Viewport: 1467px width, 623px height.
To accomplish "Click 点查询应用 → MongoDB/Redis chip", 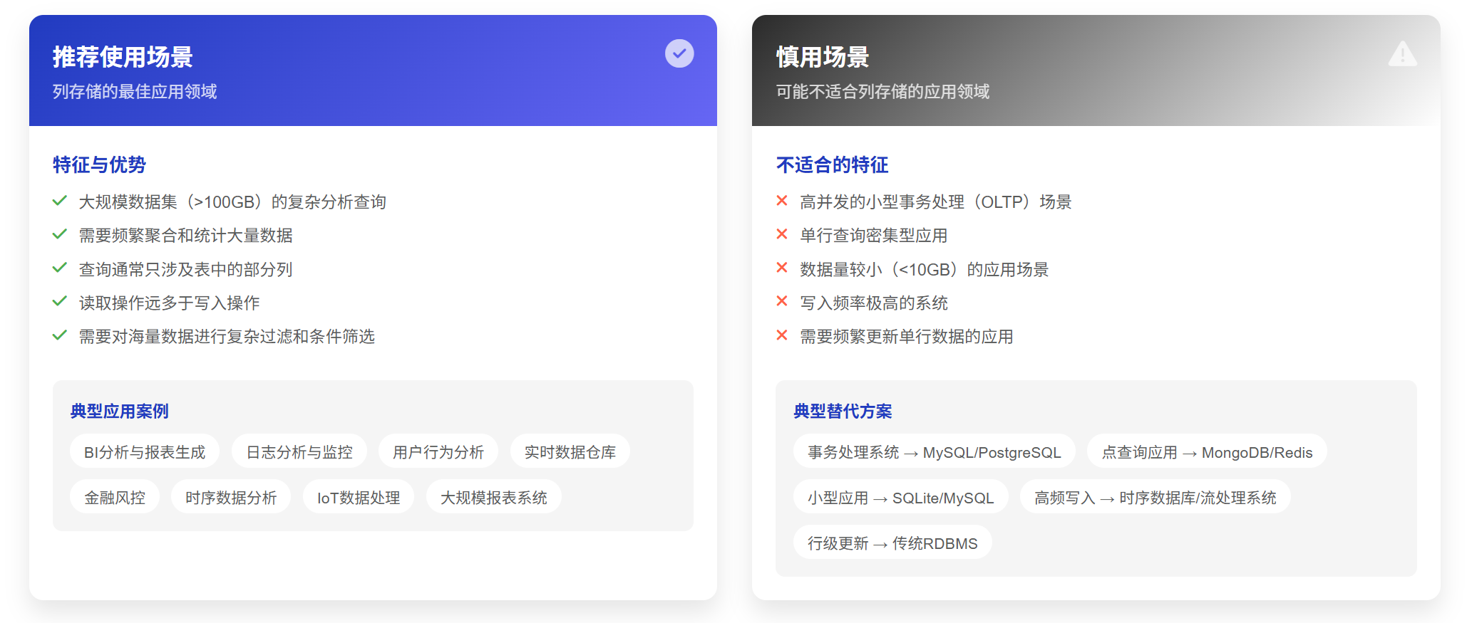I will pos(1207,451).
